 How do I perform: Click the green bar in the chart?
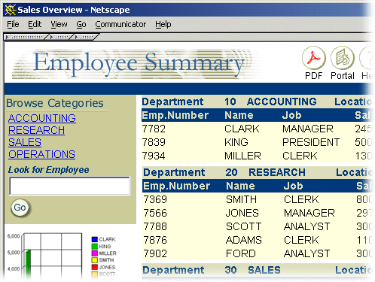point(28,265)
